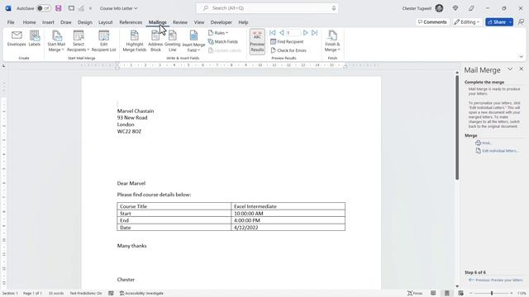
Task: Open the Labels tool
Action: coord(35,39)
